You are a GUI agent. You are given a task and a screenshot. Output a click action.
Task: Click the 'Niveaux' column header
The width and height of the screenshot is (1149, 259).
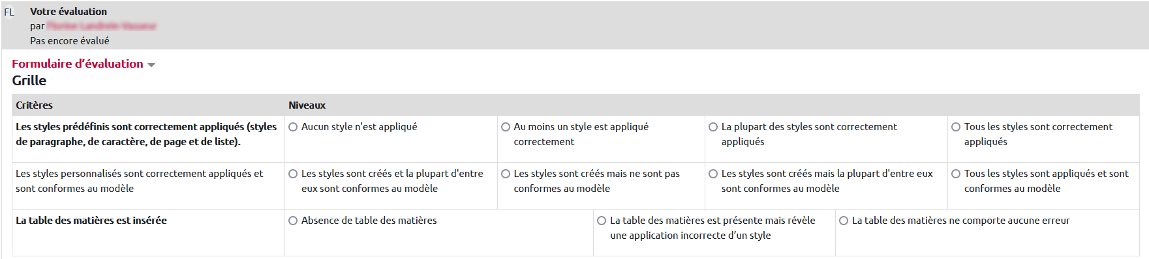point(307,105)
